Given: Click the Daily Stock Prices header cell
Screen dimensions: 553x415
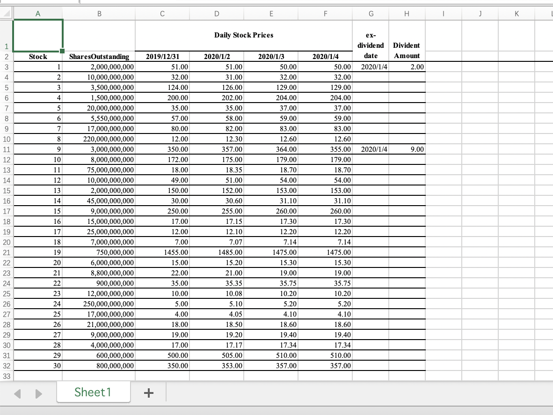Looking at the screenshot, I should [x=243, y=35].
